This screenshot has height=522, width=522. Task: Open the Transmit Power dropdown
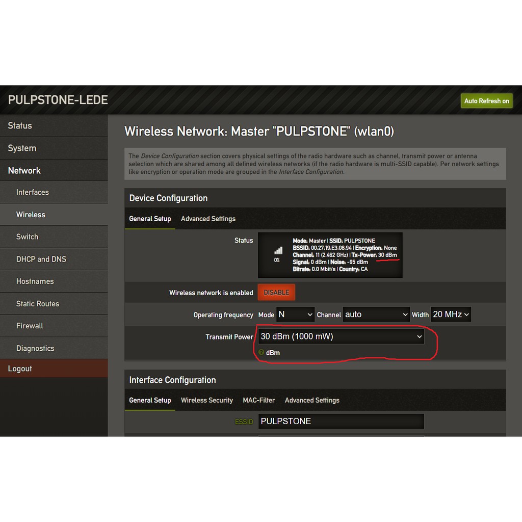coord(341,336)
